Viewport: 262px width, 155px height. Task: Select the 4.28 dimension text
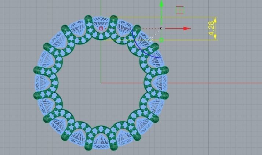[x=211, y=28]
